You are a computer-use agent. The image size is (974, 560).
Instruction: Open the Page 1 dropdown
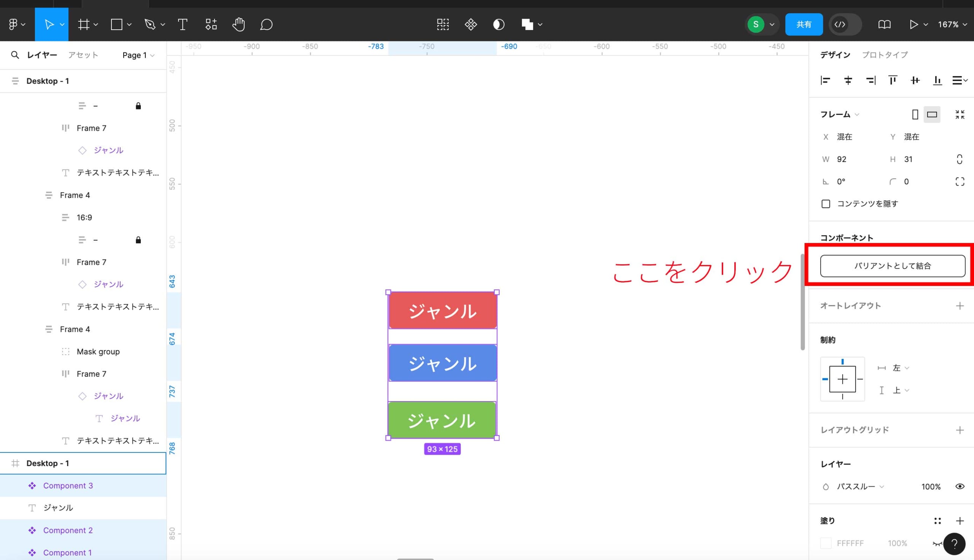click(138, 55)
